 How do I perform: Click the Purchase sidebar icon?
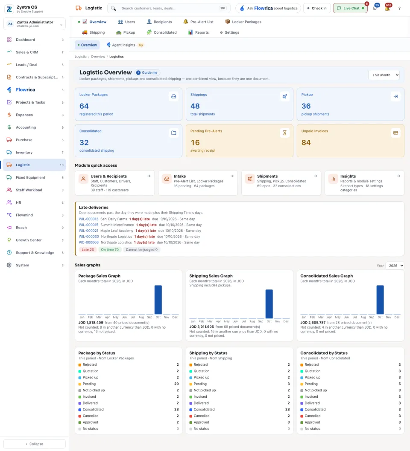click(x=9, y=140)
